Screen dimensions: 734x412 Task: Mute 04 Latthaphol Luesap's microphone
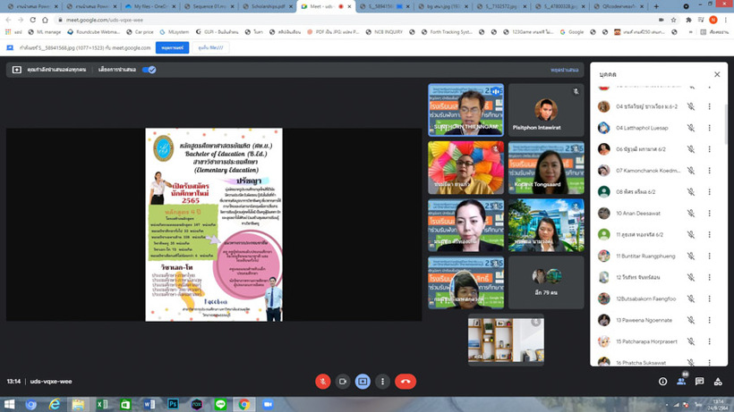point(691,128)
